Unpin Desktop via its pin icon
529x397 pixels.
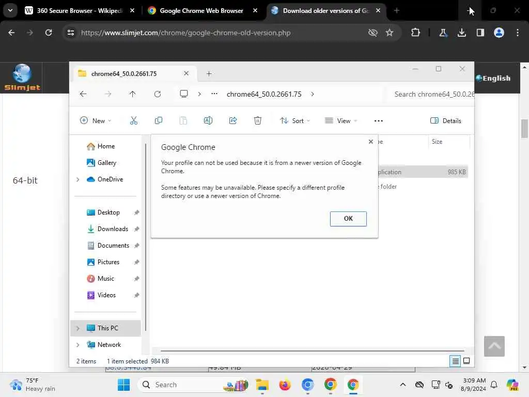(136, 212)
